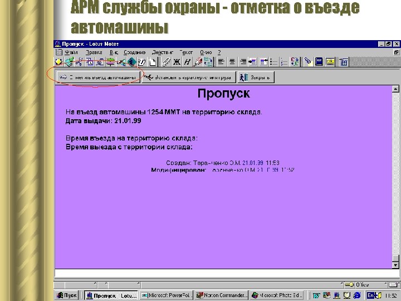Viewport: 401px width, 301px height.
Task: Click the yellow grid icon in toolbar
Action: click(x=330, y=62)
